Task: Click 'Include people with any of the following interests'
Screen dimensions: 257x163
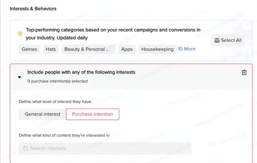Action: tap(81, 72)
